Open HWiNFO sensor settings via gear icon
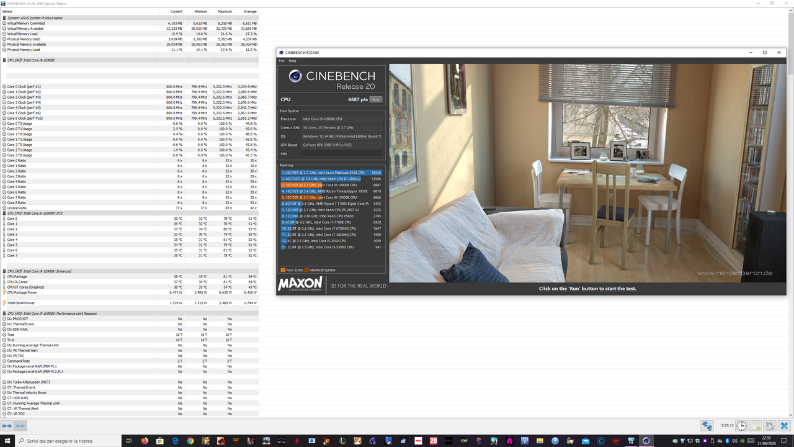Screen dimensions: 794x447 769,425
